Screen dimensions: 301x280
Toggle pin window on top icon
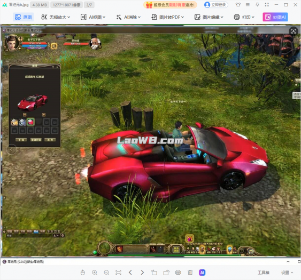(257, 5)
